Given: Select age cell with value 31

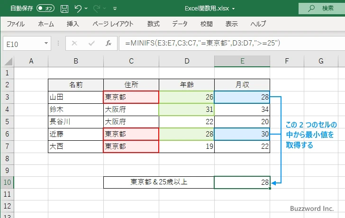Looking at the screenshot, I should coord(187,109).
